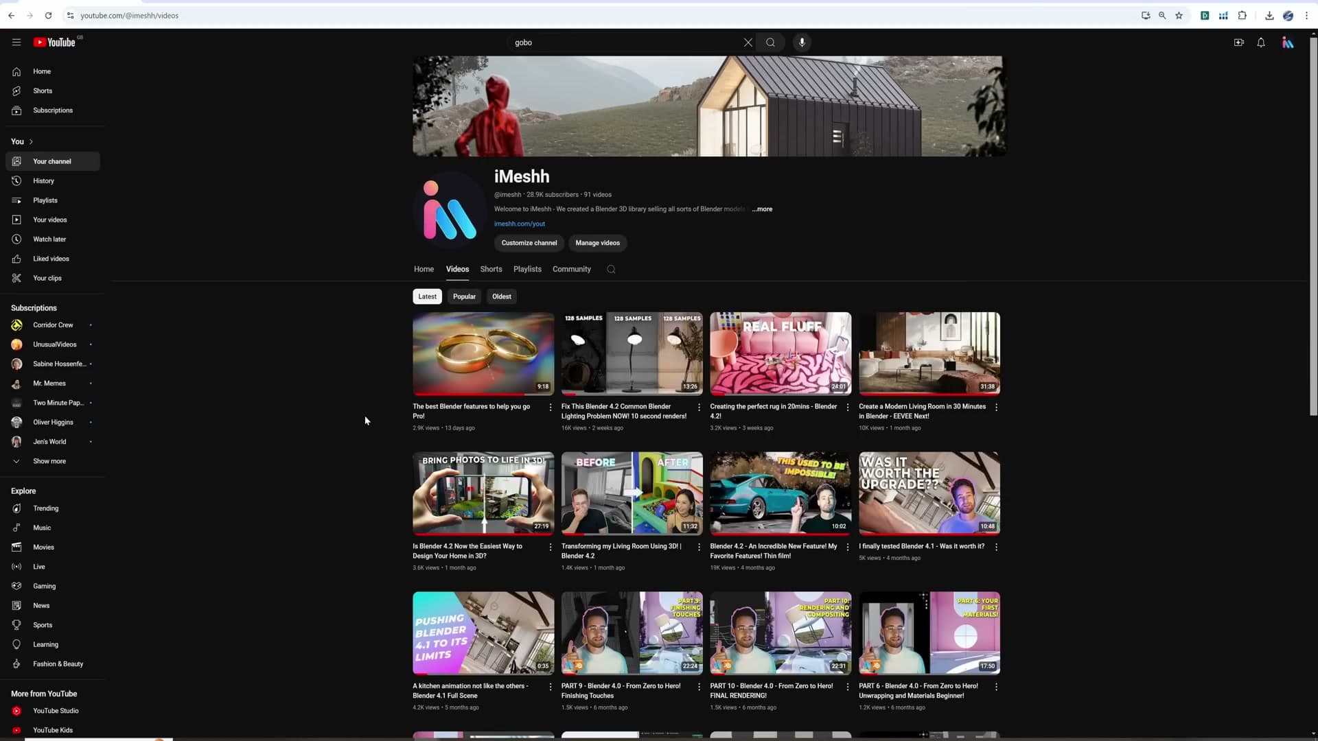Open the notifications bell

(1261, 43)
